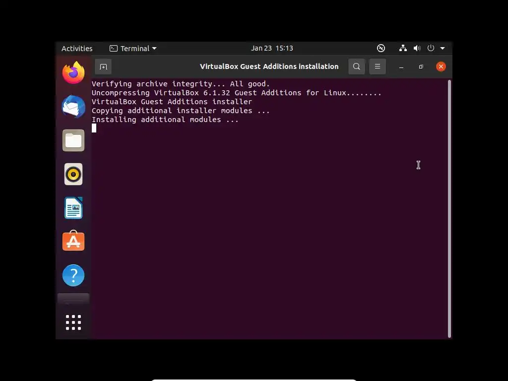
Task: Open Ubuntu Software store
Action: tap(73, 241)
